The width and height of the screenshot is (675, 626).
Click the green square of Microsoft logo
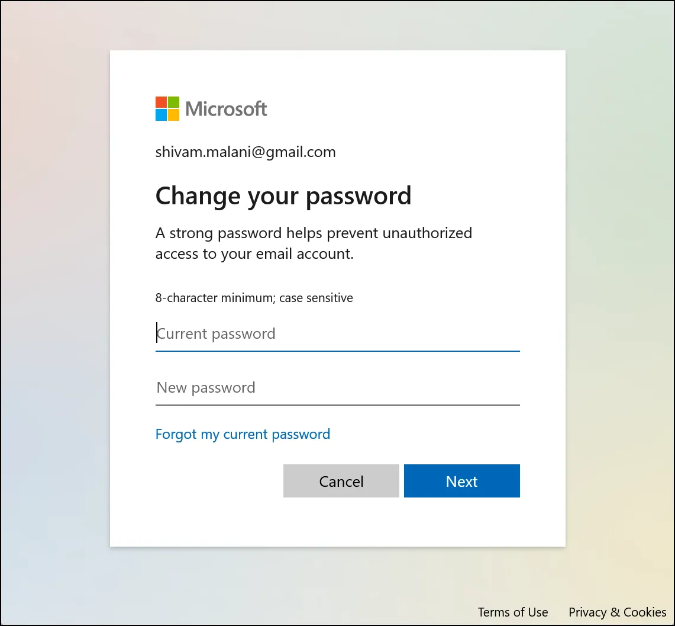pos(173,102)
